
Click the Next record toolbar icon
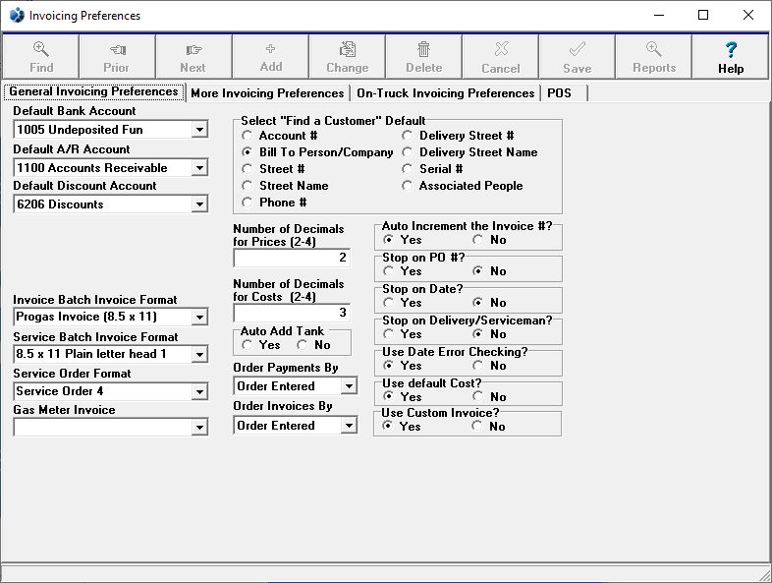193,49
